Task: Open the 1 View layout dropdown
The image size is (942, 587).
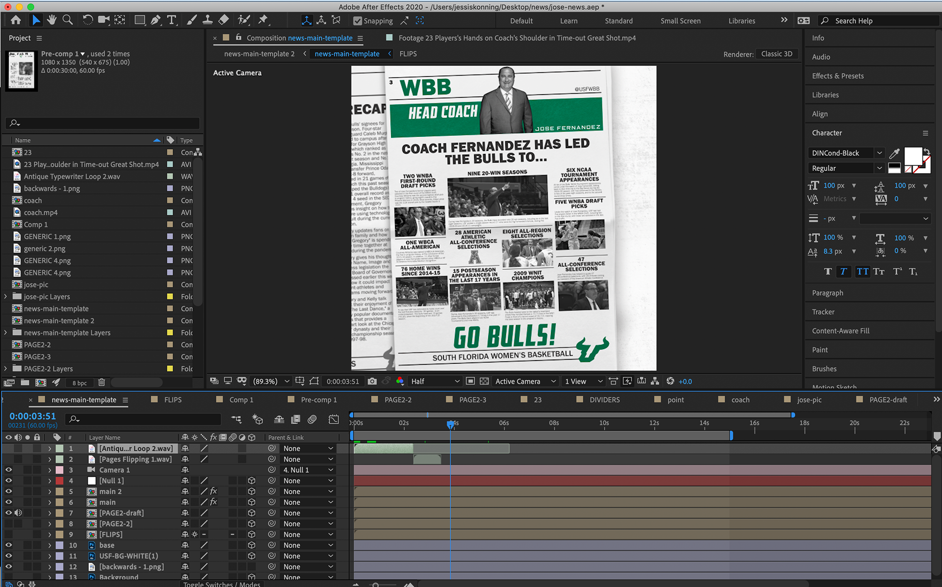Action: click(583, 381)
